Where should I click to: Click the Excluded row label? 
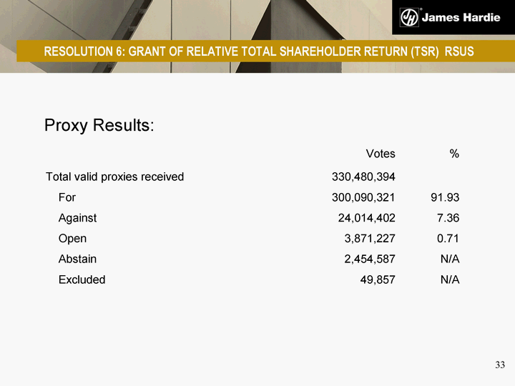point(82,279)
